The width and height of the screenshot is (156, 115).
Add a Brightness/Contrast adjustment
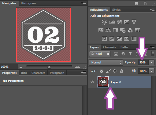pyautogui.click(x=104, y=22)
